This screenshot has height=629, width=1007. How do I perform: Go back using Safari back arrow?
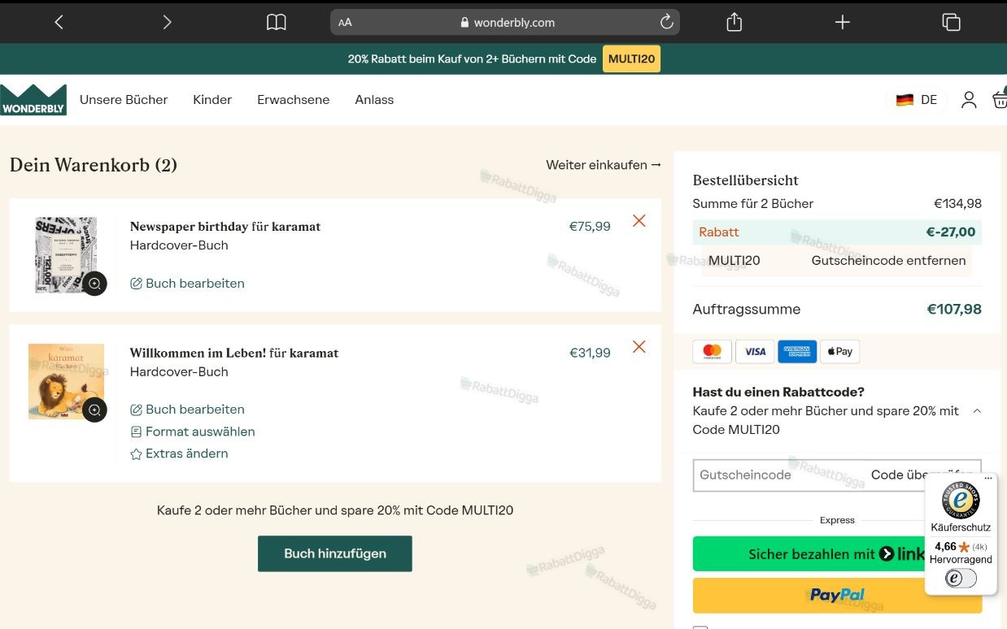(x=59, y=23)
